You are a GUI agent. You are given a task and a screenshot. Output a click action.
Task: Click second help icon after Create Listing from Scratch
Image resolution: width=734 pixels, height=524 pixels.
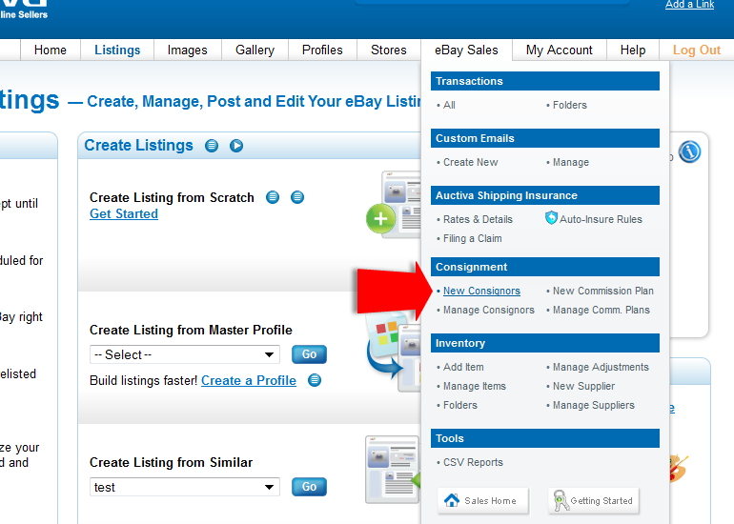tap(297, 197)
